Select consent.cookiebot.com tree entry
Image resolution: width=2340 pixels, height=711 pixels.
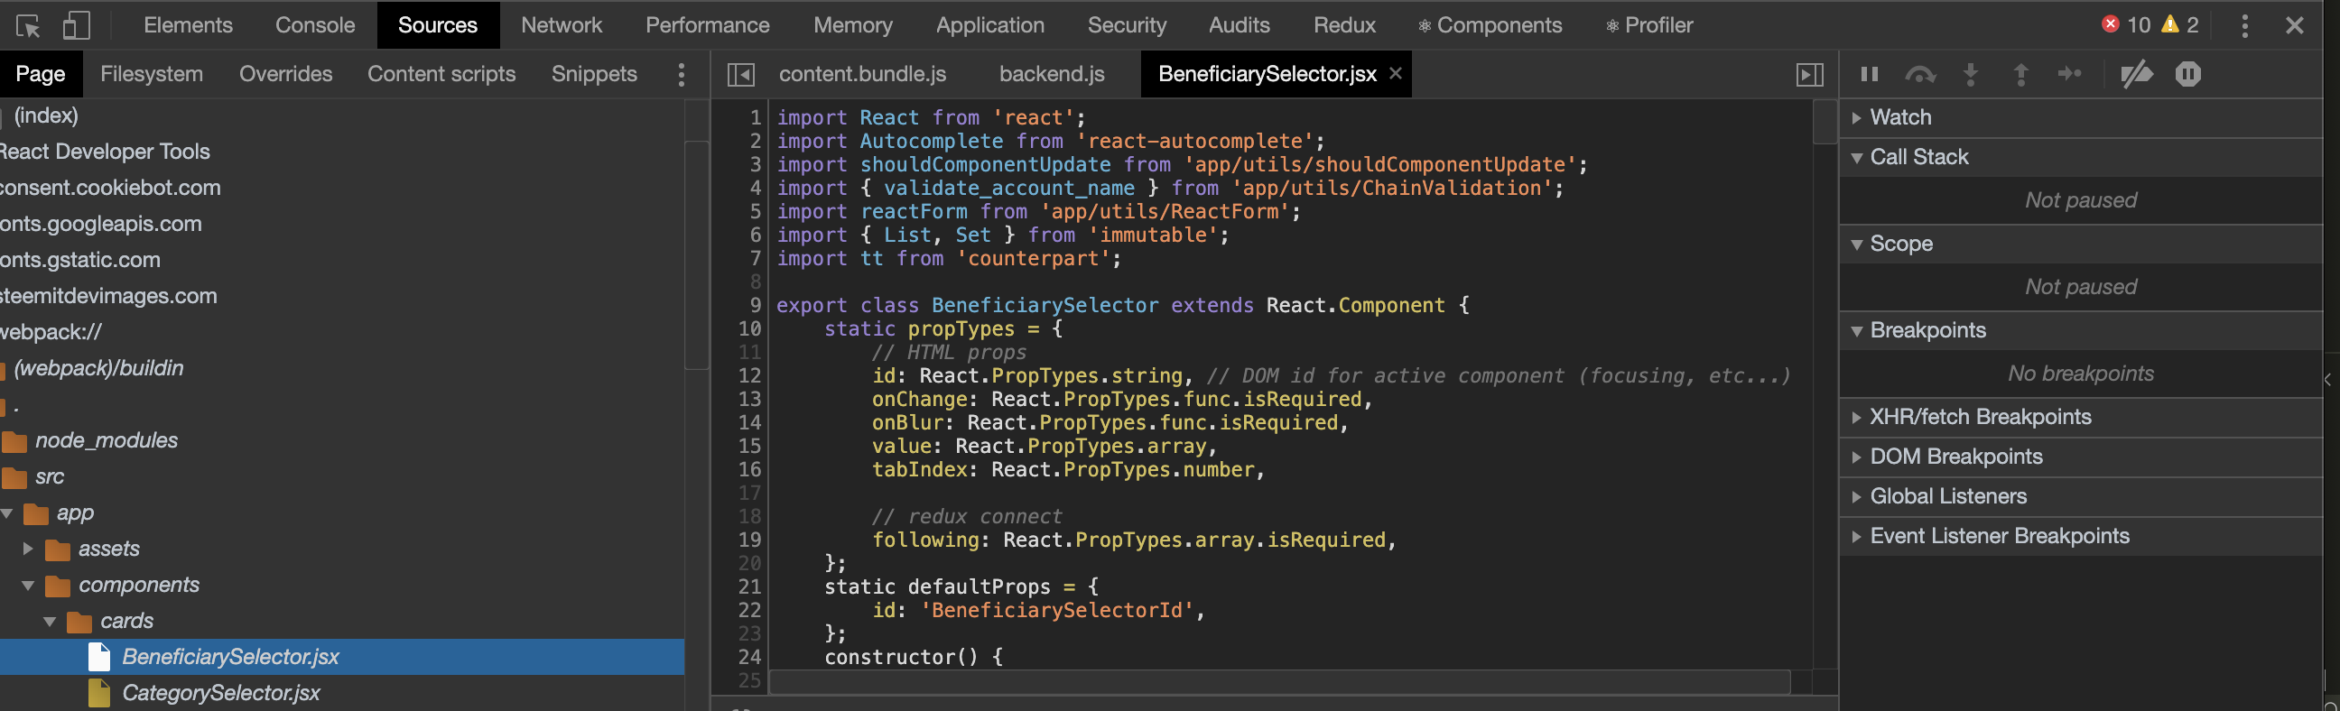[111, 188]
